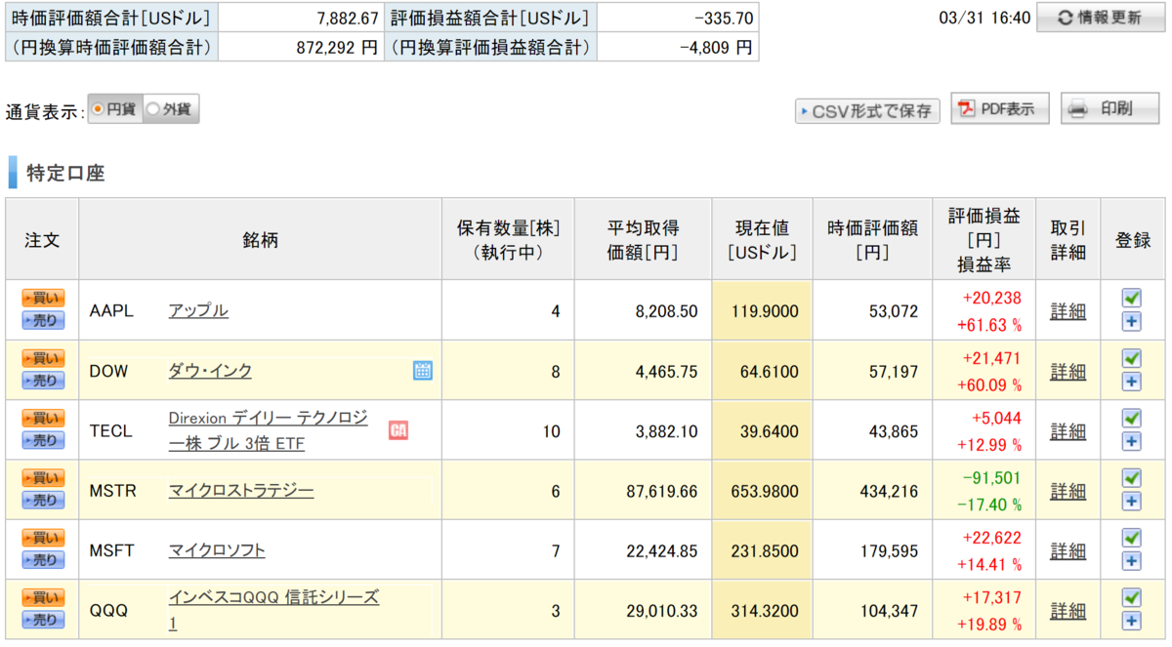The image size is (1172, 647).
Task: Open the Direxion デイリー テクノロジー株 ETF link
Action: pos(269,430)
